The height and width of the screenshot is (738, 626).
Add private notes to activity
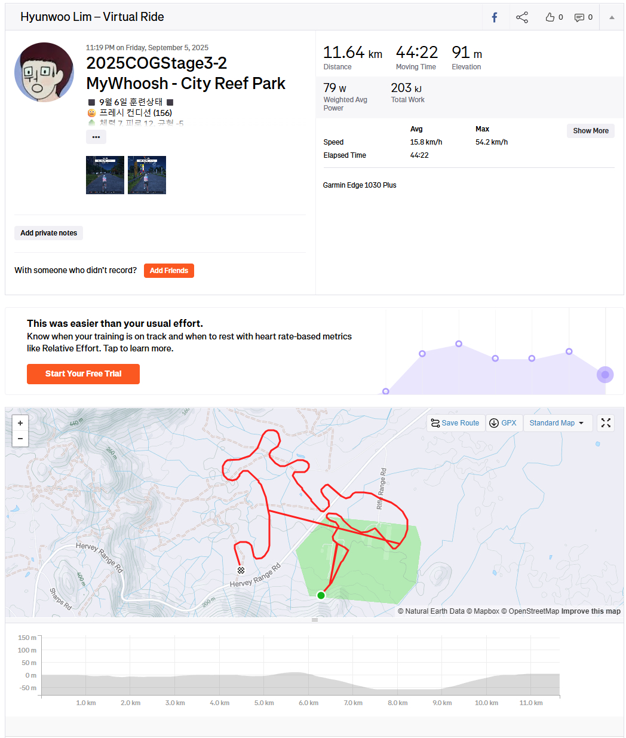click(48, 233)
